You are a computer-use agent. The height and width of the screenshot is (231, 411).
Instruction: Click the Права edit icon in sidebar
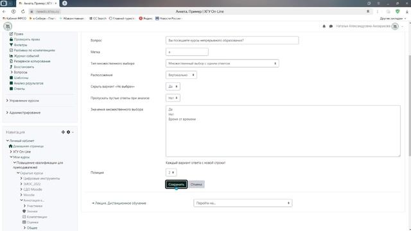(x=11, y=34)
